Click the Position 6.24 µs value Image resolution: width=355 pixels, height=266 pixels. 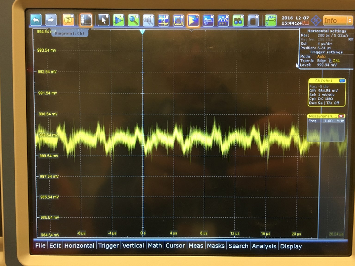(x=324, y=48)
